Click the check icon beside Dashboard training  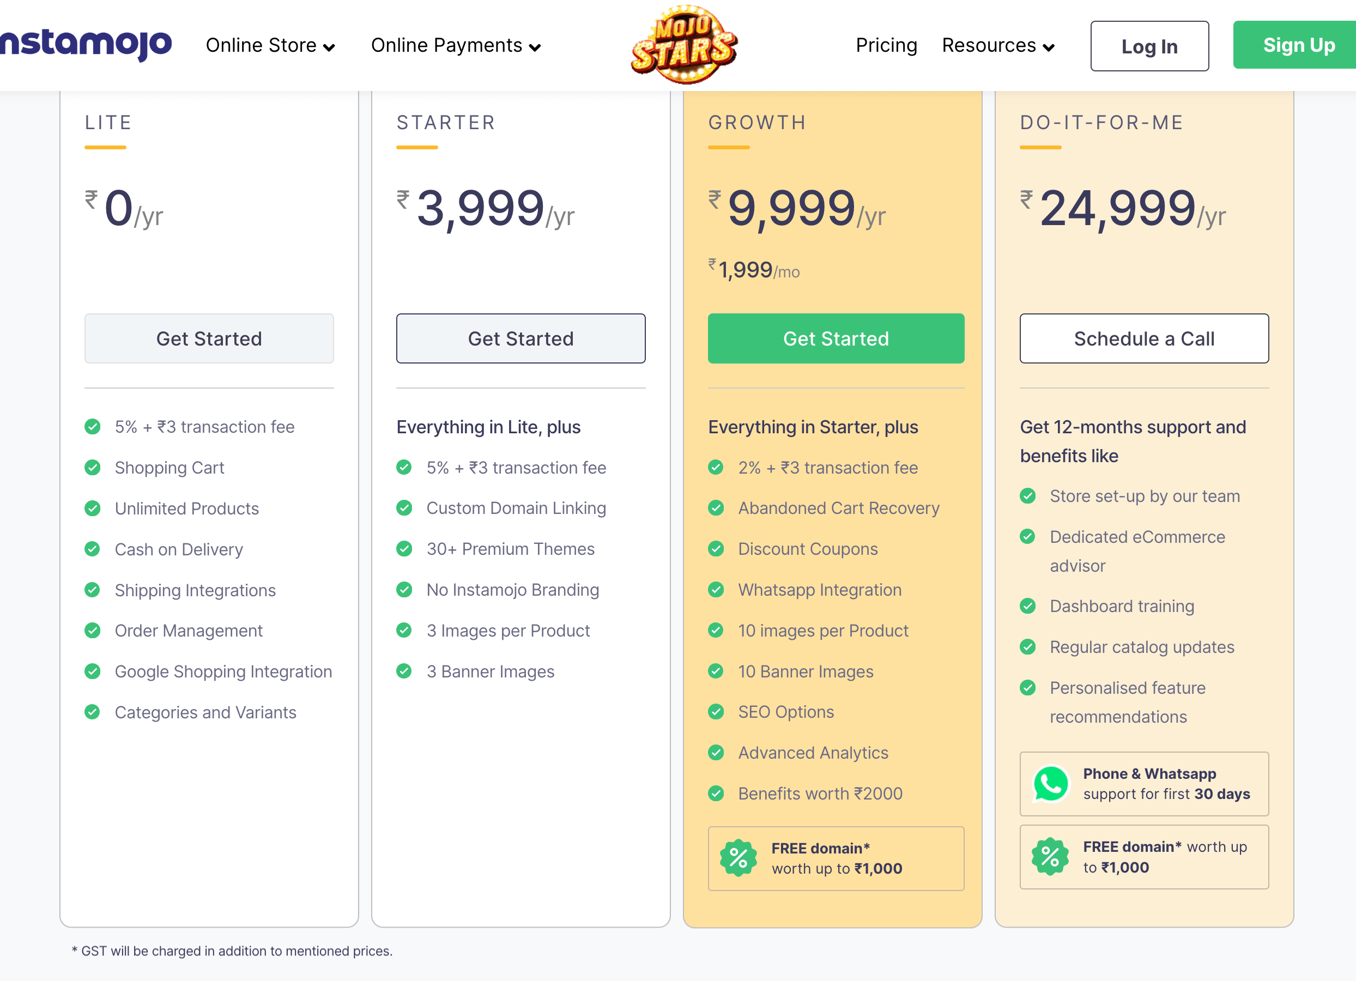(1027, 606)
